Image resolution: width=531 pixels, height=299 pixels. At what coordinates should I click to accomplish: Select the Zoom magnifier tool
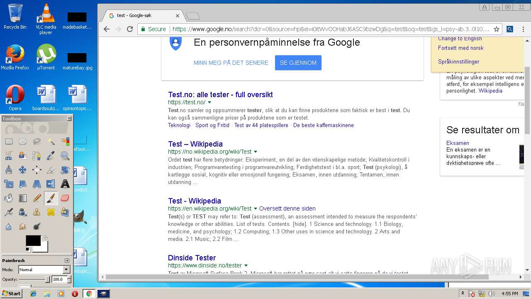pyautogui.click(x=65, y=156)
